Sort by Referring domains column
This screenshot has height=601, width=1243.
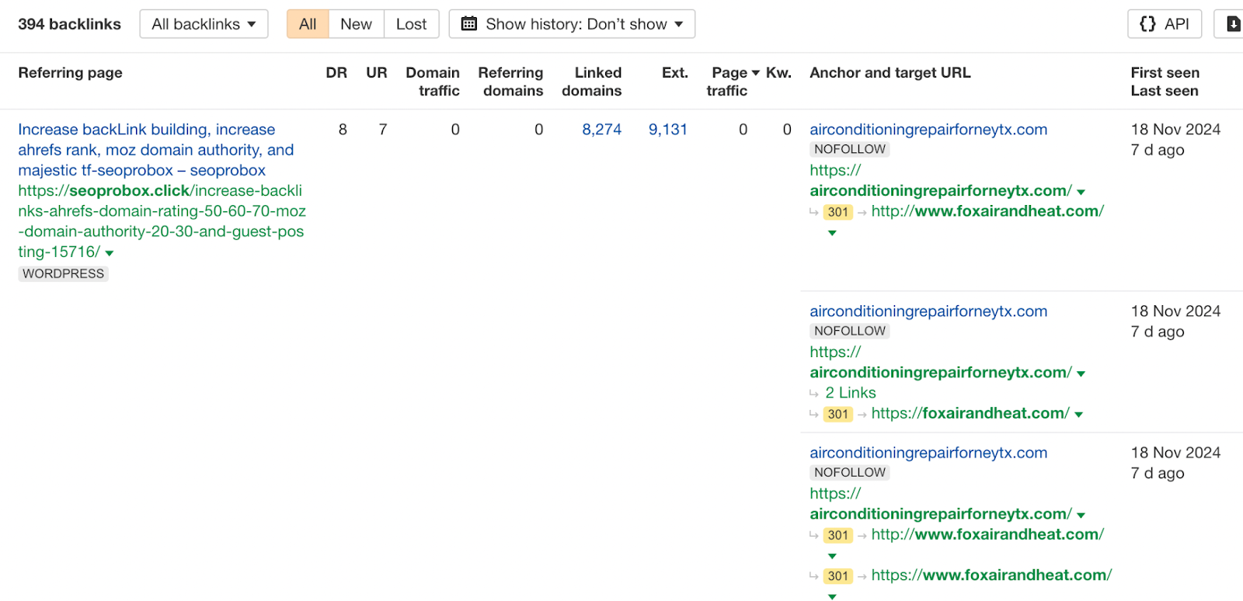coord(510,82)
